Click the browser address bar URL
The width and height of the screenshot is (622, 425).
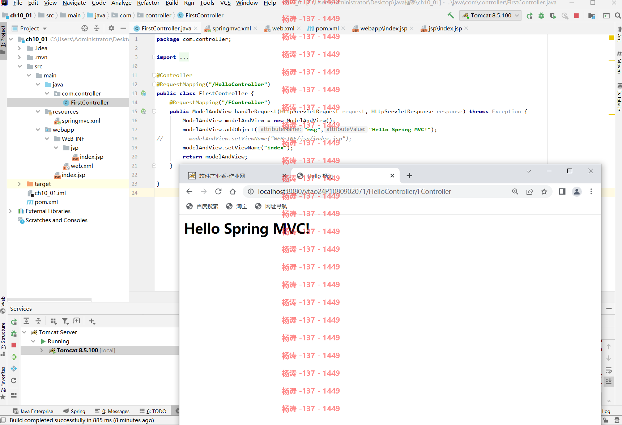pyautogui.click(x=354, y=191)
